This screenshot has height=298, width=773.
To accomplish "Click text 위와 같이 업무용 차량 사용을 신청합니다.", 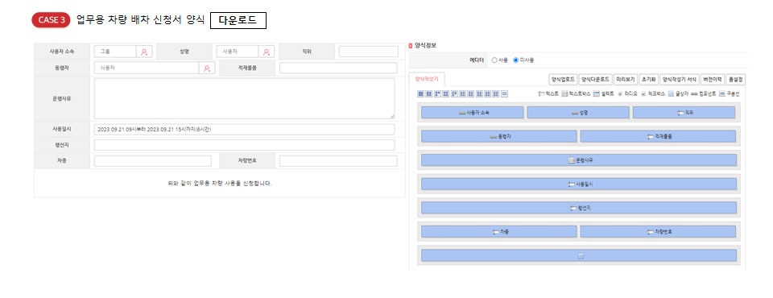I will click(x=220, y=184).
